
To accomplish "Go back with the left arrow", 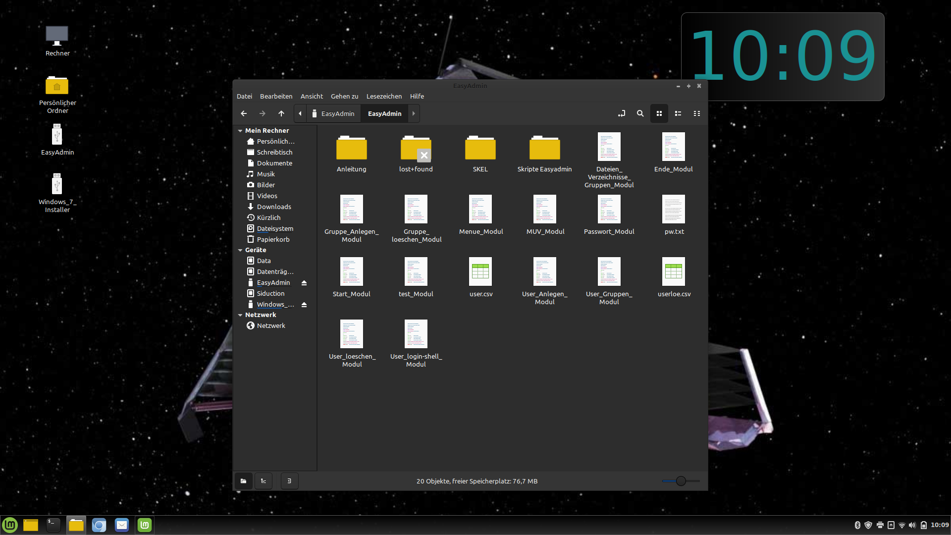I will 244,113.
